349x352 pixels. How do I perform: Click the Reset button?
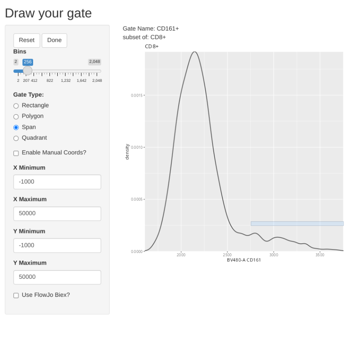[27, 40]
